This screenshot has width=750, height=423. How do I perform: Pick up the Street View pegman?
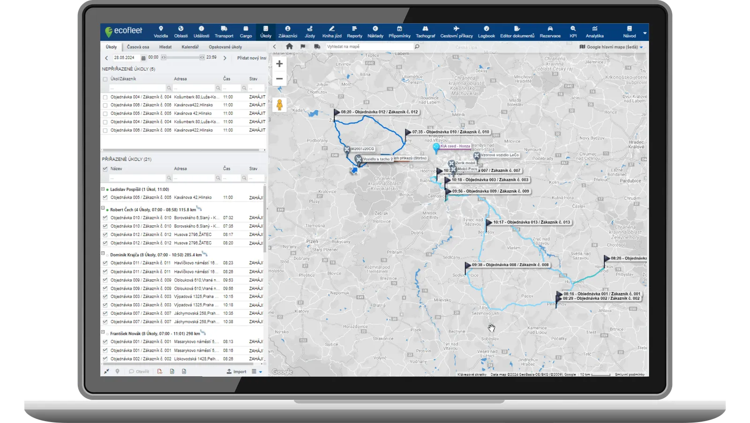(x=279, y=105)
